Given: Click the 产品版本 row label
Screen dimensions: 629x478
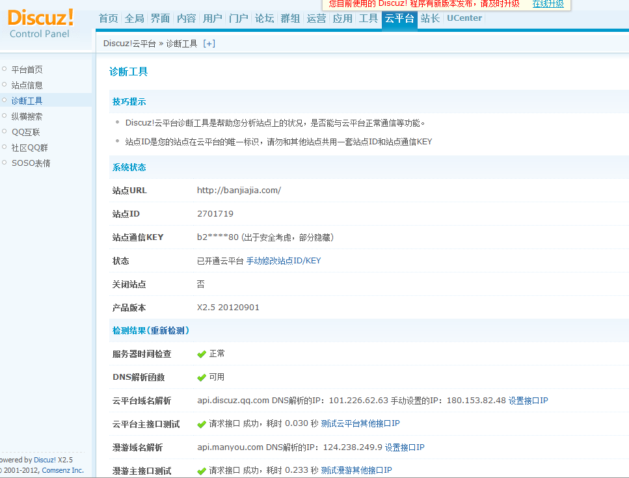Looking at the screenshot, I should coord(129,308).
